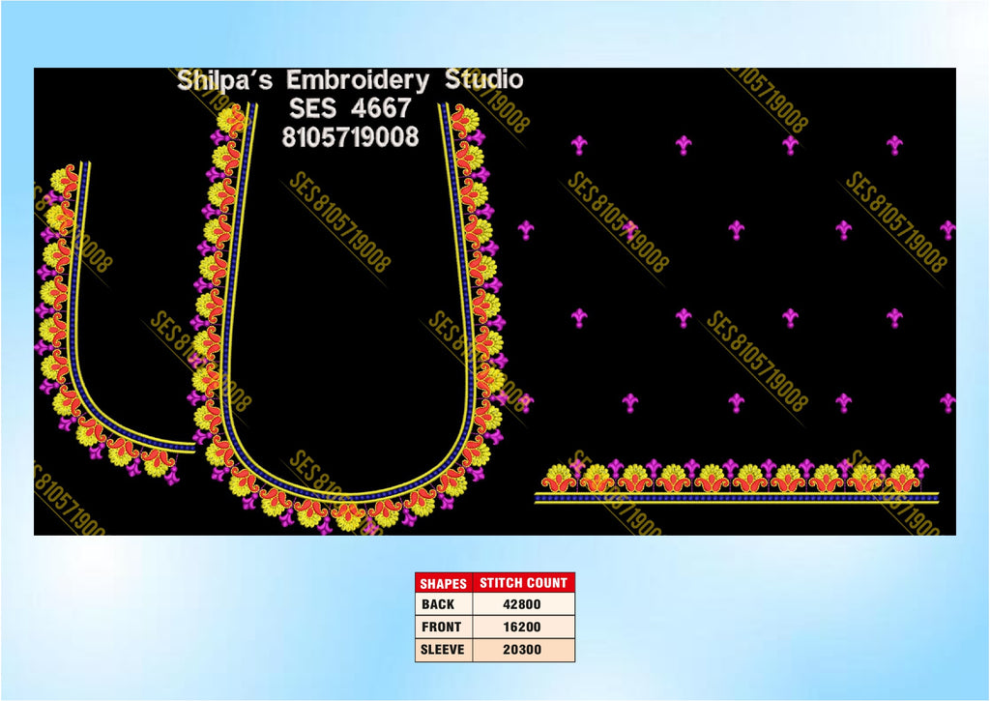Click the large U-shaped back neck embroidery design
Viewport: 990px width, 701px height.
coord(349,316)
